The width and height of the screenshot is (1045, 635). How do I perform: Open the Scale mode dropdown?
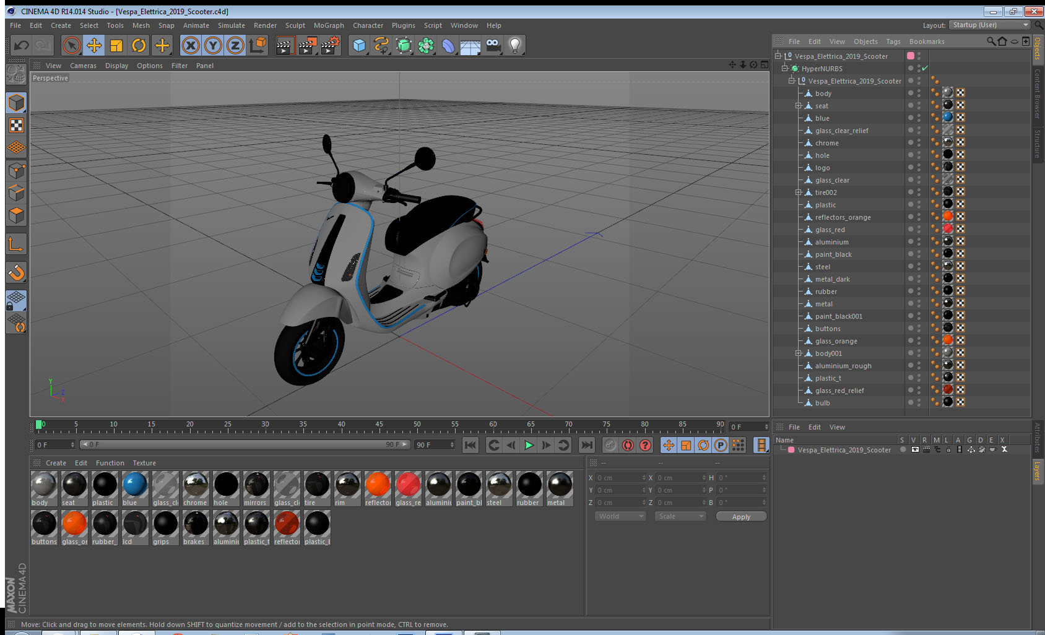[680, 516]
